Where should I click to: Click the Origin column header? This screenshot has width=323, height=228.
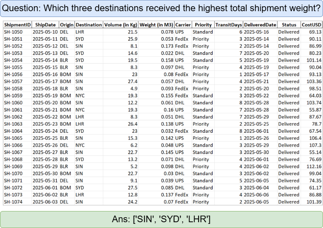click(67, 25)
